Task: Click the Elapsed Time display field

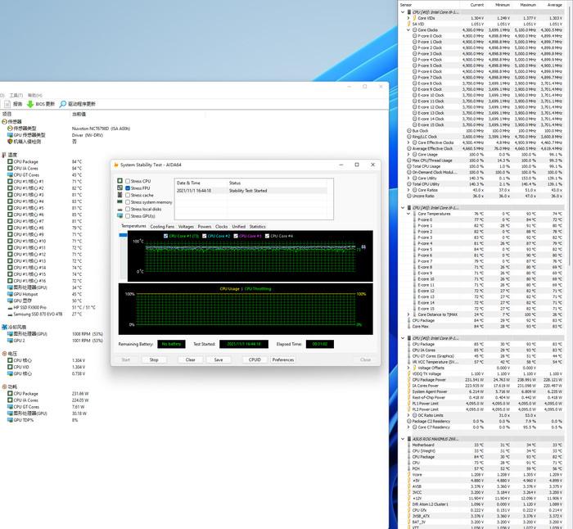Action: (x=320, y=344)
